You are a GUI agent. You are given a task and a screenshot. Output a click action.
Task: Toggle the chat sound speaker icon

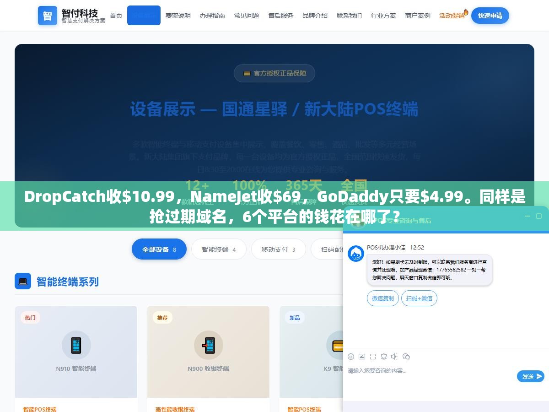[x=395, y=357]
